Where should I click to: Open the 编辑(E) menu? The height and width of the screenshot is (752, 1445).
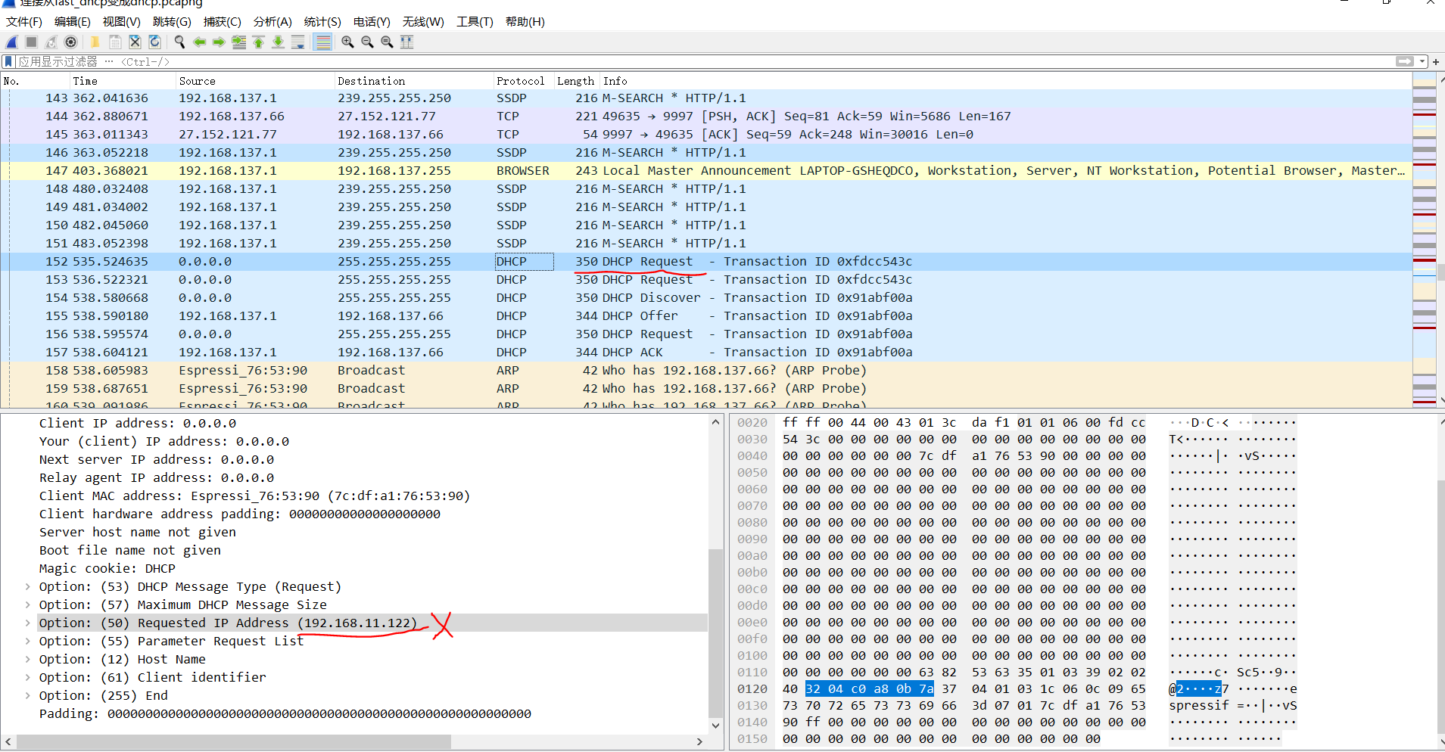point(72,22)
